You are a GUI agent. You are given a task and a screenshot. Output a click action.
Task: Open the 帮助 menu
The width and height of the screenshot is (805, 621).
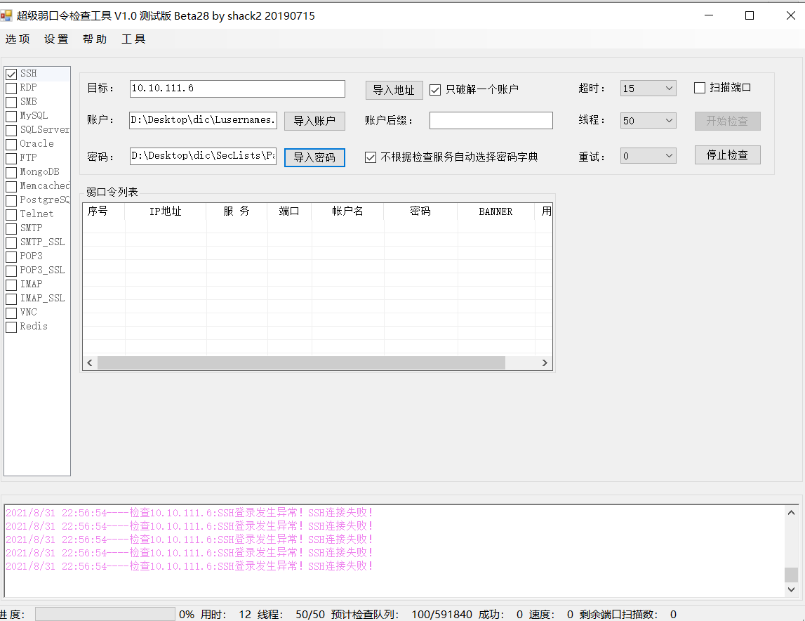95,39
